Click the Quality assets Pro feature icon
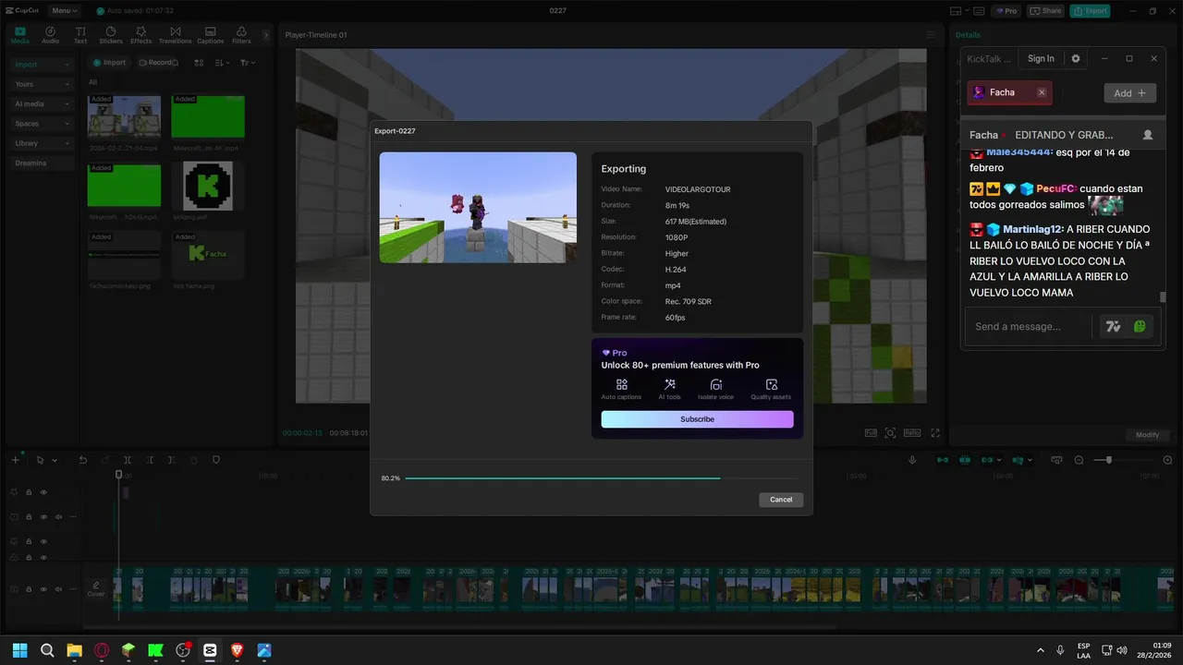Screen dimensions: 1183x665 pyautogui.click(x=771, y=389)
